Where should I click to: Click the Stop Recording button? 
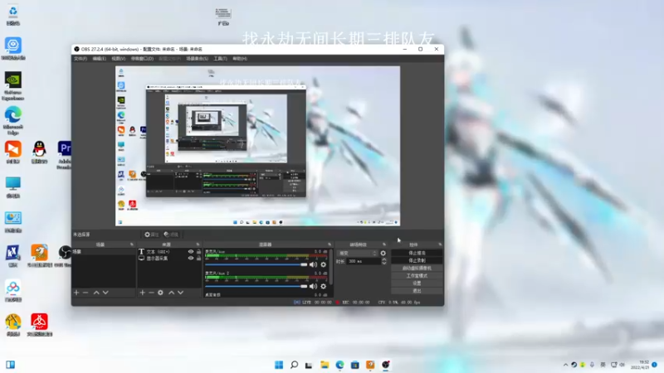point(417,260)
